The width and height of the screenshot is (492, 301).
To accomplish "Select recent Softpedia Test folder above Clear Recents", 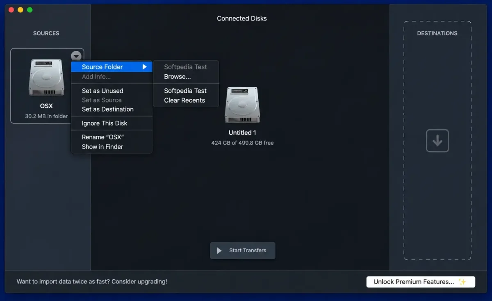I will [x=186, y=91].
